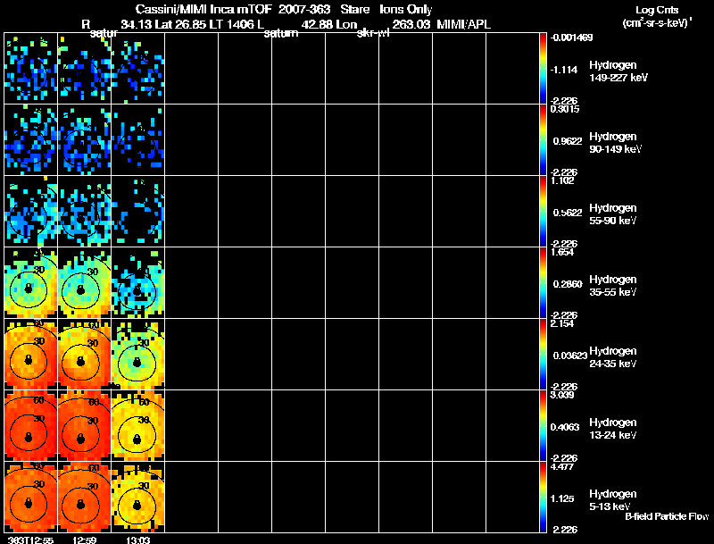Click the '2007-363' date text
Image resolution: width=714 pixels, height=544 pixels.
(304, 10)
